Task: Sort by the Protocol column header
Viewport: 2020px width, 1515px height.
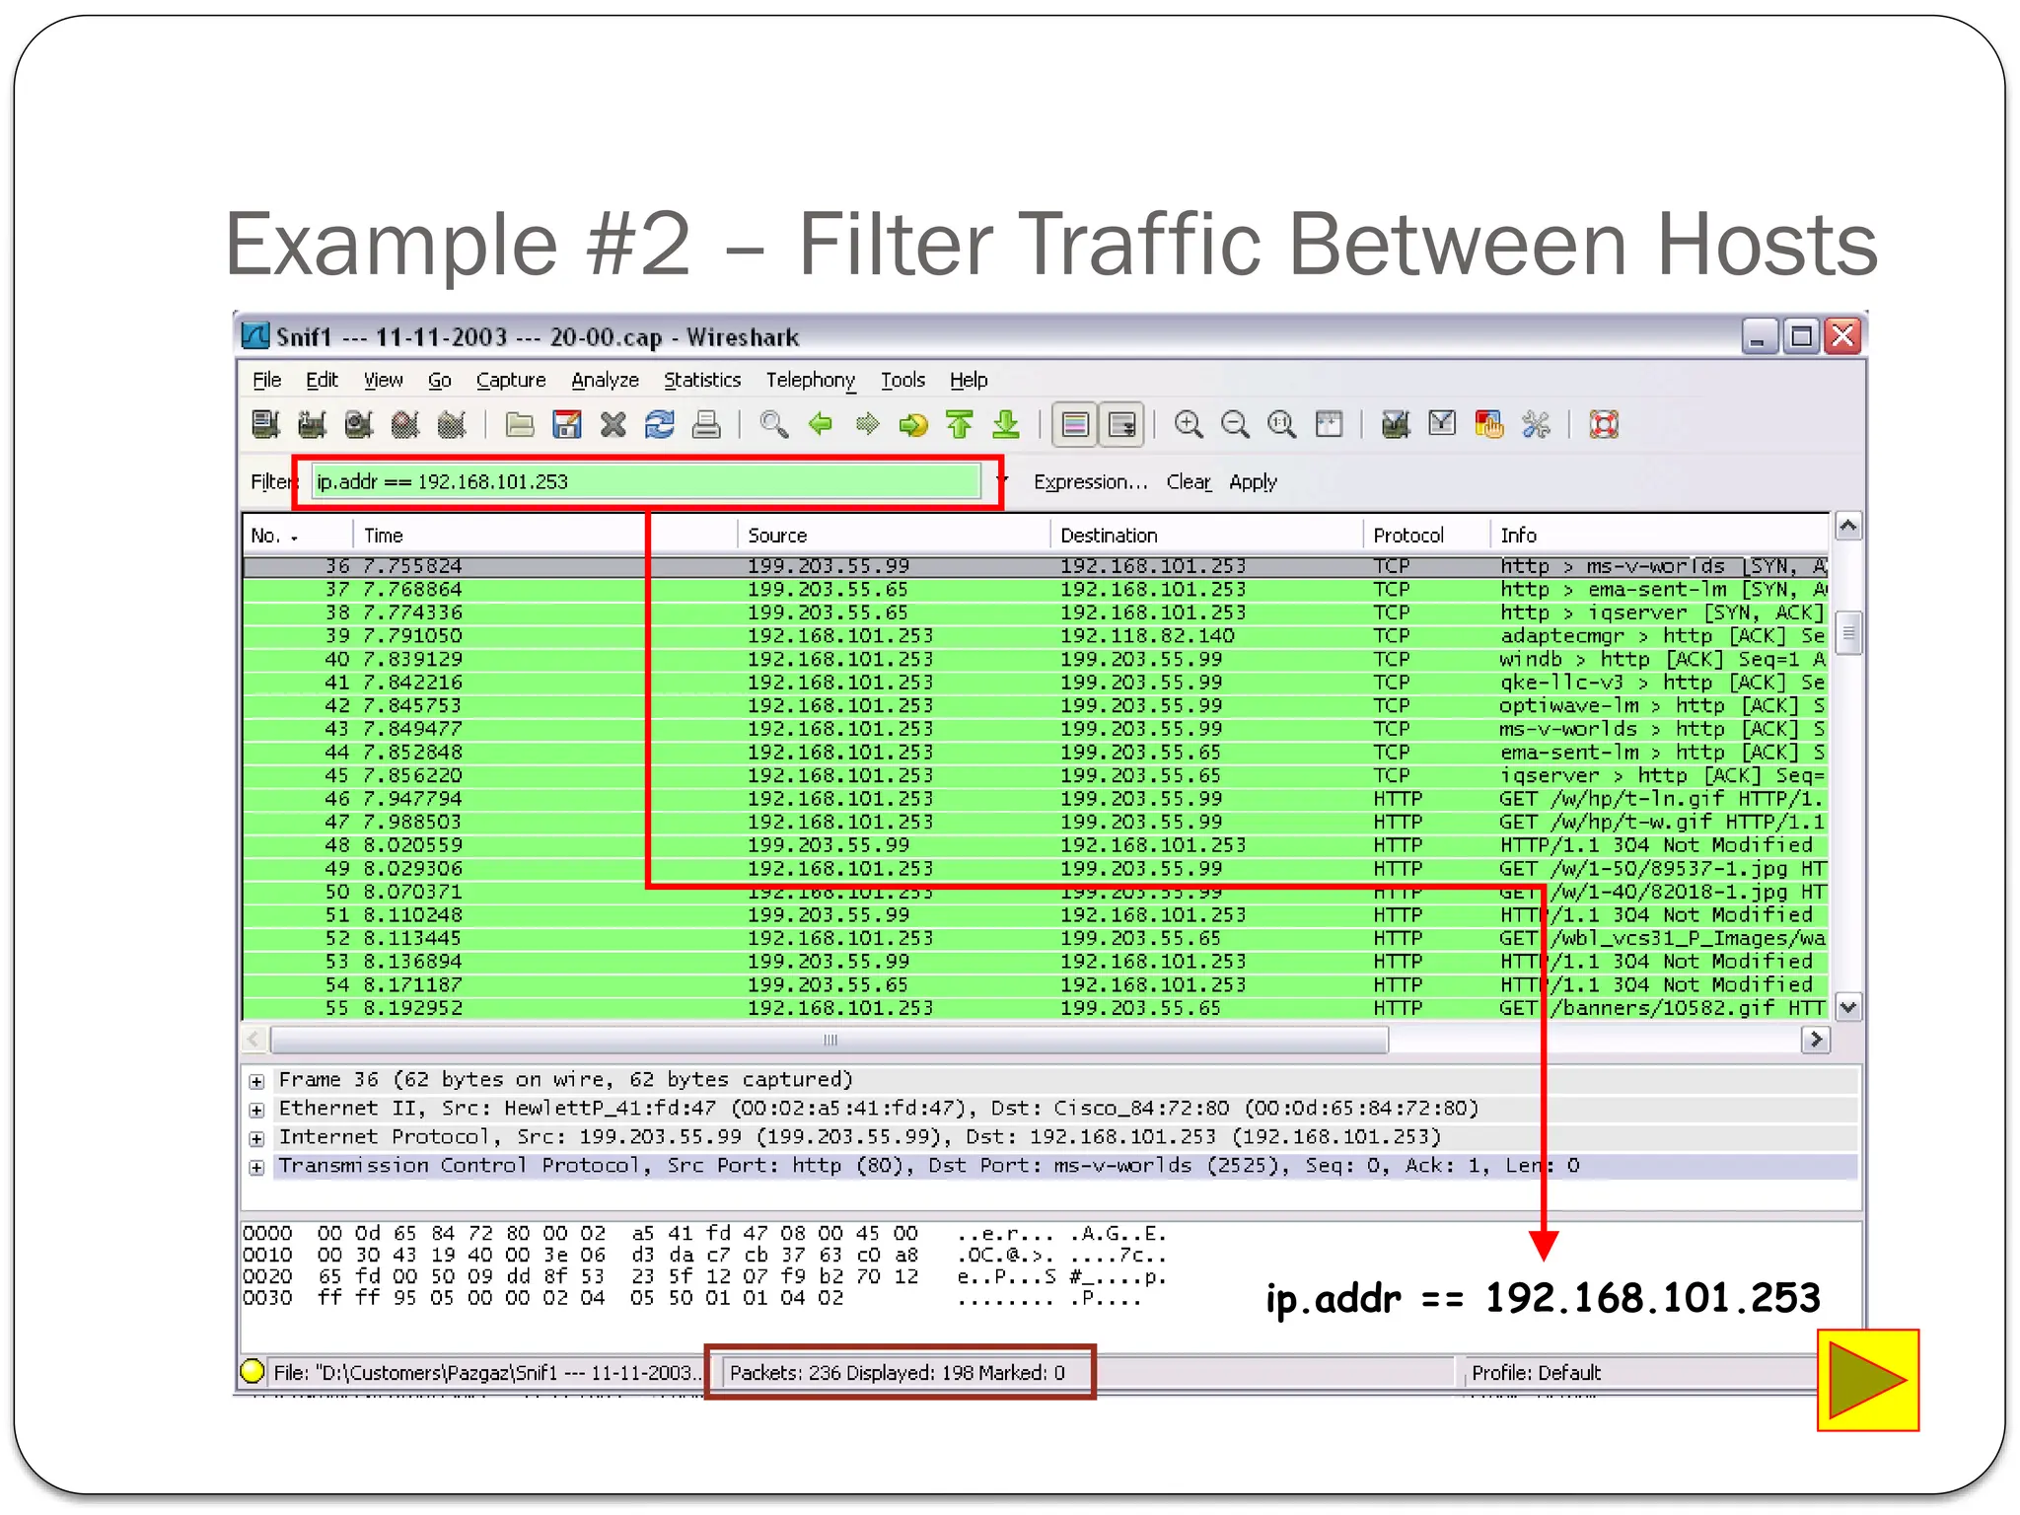Action: coord(1426,536)
